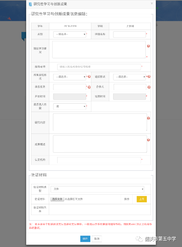Click the help icon next to 合作人
This screenshot has height=247, width=182.
[149, 87]
